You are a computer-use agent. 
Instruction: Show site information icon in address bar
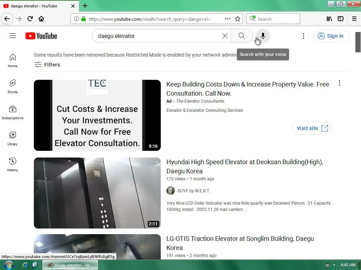77,19
